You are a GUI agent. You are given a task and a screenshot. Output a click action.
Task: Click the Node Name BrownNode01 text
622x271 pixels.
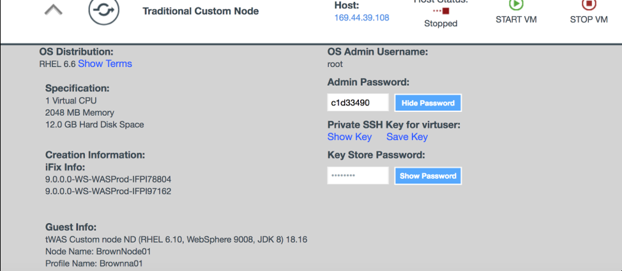98,251
